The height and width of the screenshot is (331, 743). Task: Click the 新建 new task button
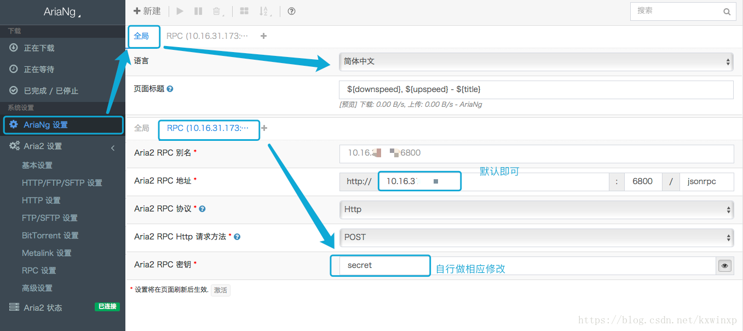pos(147,11)
